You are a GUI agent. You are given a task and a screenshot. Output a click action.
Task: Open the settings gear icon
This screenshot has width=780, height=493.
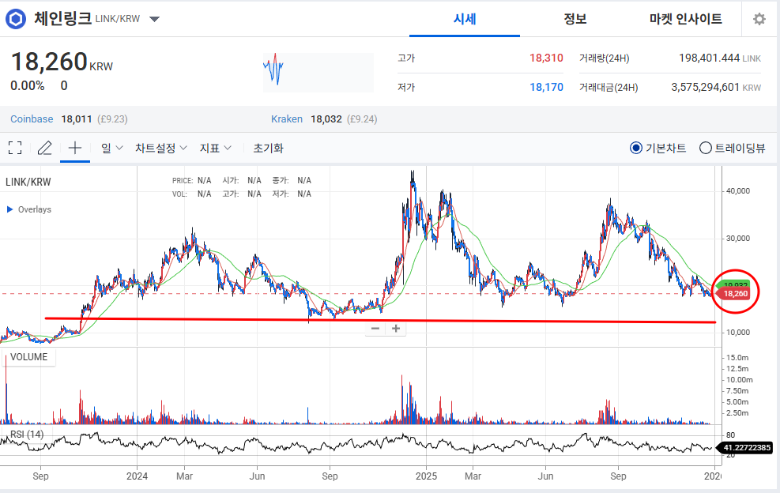pos(759,19)
